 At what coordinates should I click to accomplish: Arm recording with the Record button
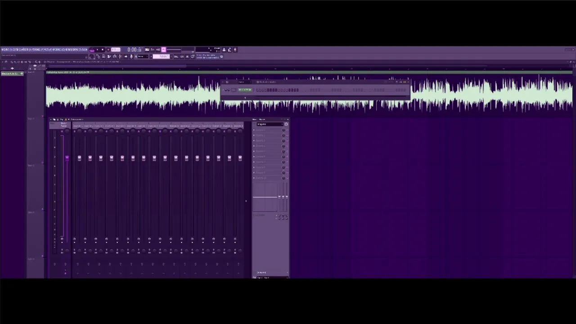coord(108,49)
